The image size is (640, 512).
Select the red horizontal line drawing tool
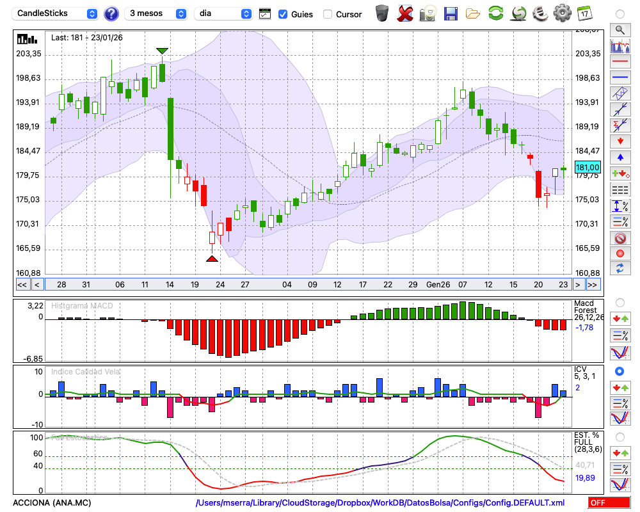click(x=619, y=61)
